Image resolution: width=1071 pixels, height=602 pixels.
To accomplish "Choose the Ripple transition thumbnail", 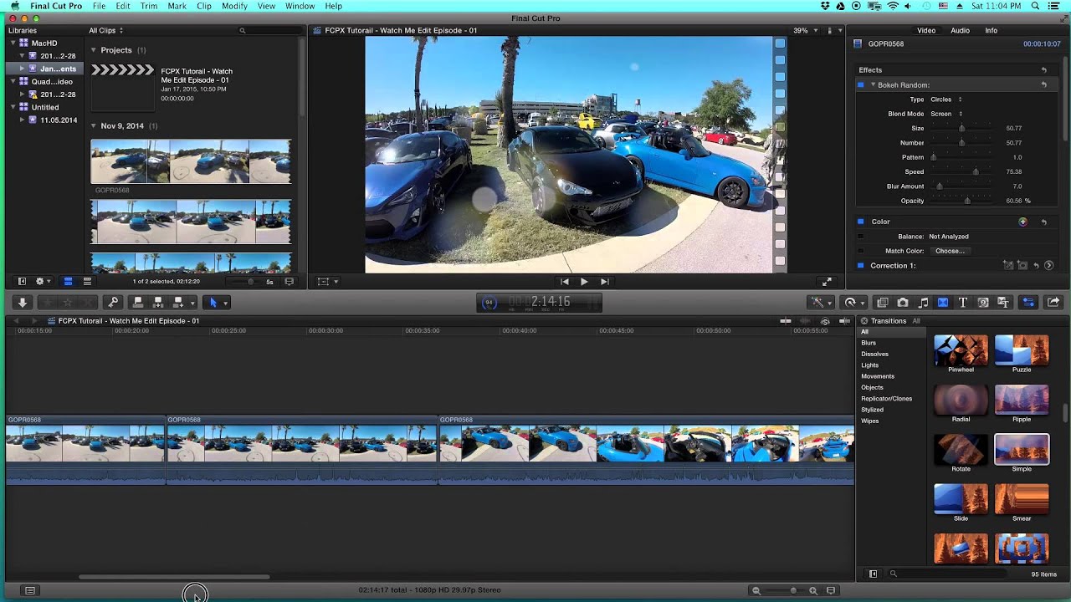I will pyautogui.click(x=1022, y=400).
